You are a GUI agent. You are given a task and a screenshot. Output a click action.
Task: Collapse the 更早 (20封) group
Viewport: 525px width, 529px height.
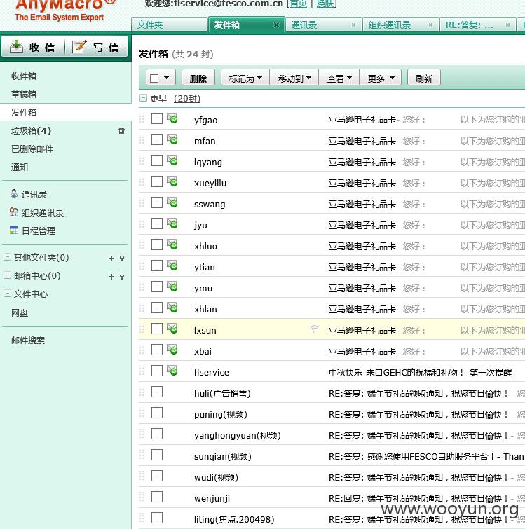click(x=143, y=98)
